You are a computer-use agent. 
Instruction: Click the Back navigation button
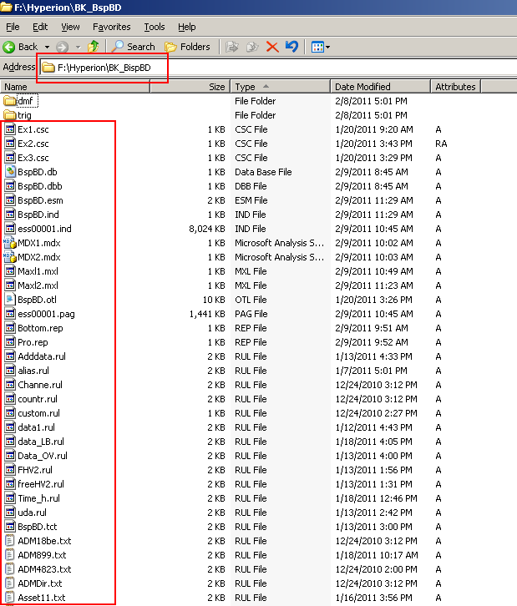point(20,47)
